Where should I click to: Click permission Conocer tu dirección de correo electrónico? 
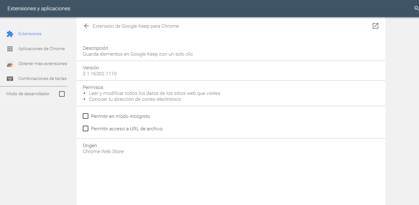point(135,99)
